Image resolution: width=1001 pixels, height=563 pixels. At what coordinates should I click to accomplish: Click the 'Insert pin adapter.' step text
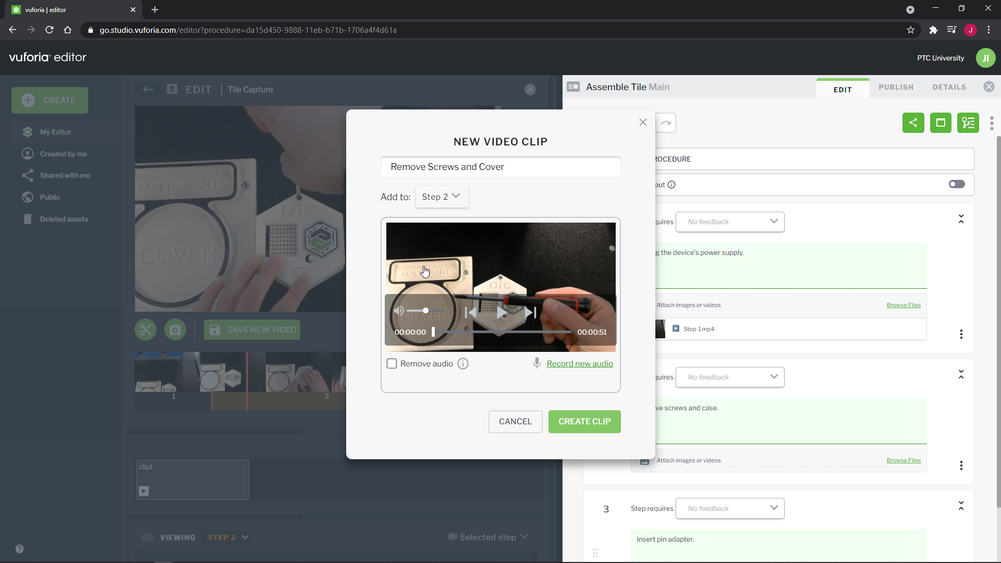pos(665,539)
